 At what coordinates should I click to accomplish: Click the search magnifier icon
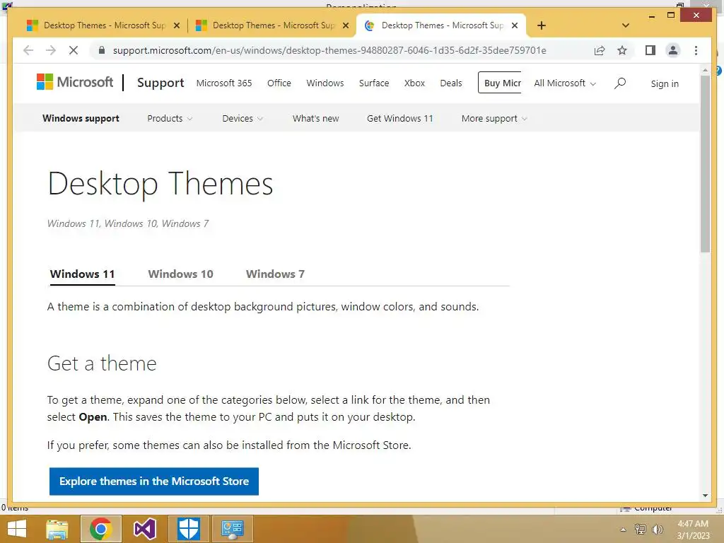620,83
